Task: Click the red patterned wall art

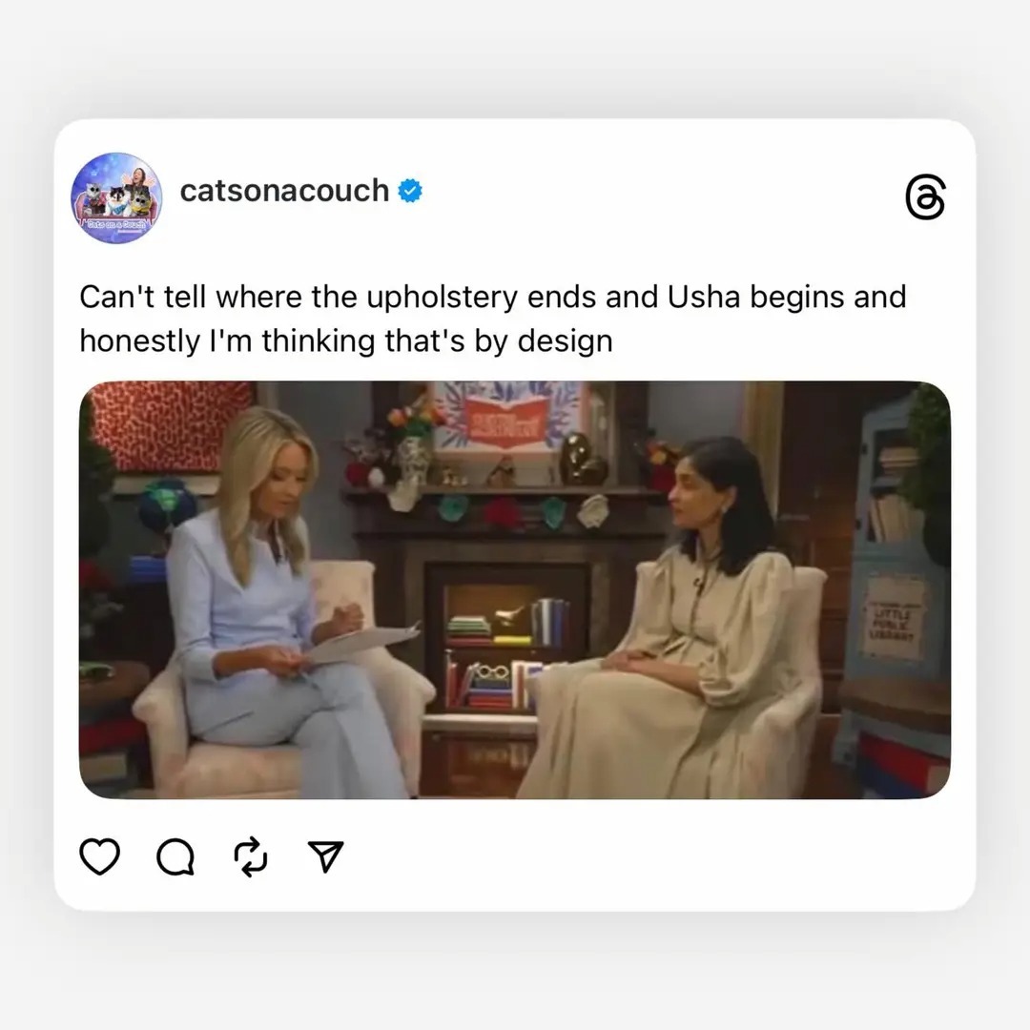Action: click(168, 425)
